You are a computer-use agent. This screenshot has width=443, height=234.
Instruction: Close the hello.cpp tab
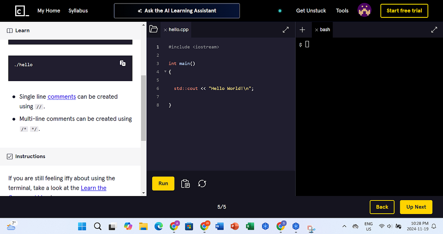[165, 29]
